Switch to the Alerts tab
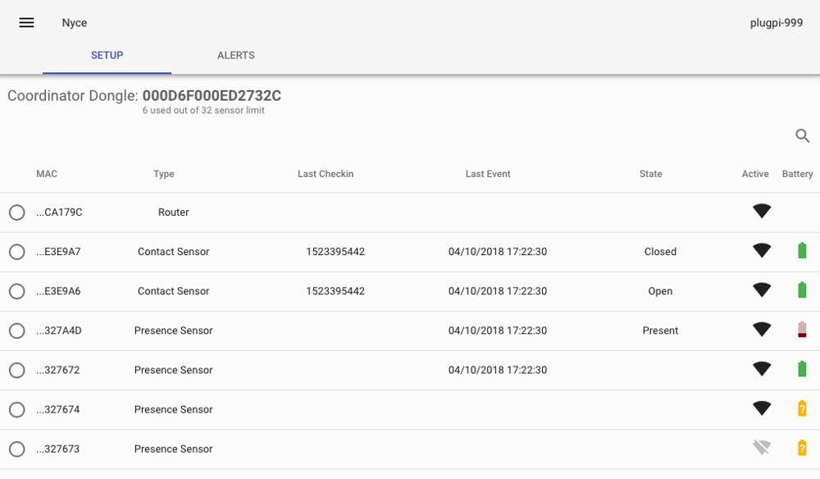This screenshot has height=479, width=820. pyautogui.click(x=235, y=56)
